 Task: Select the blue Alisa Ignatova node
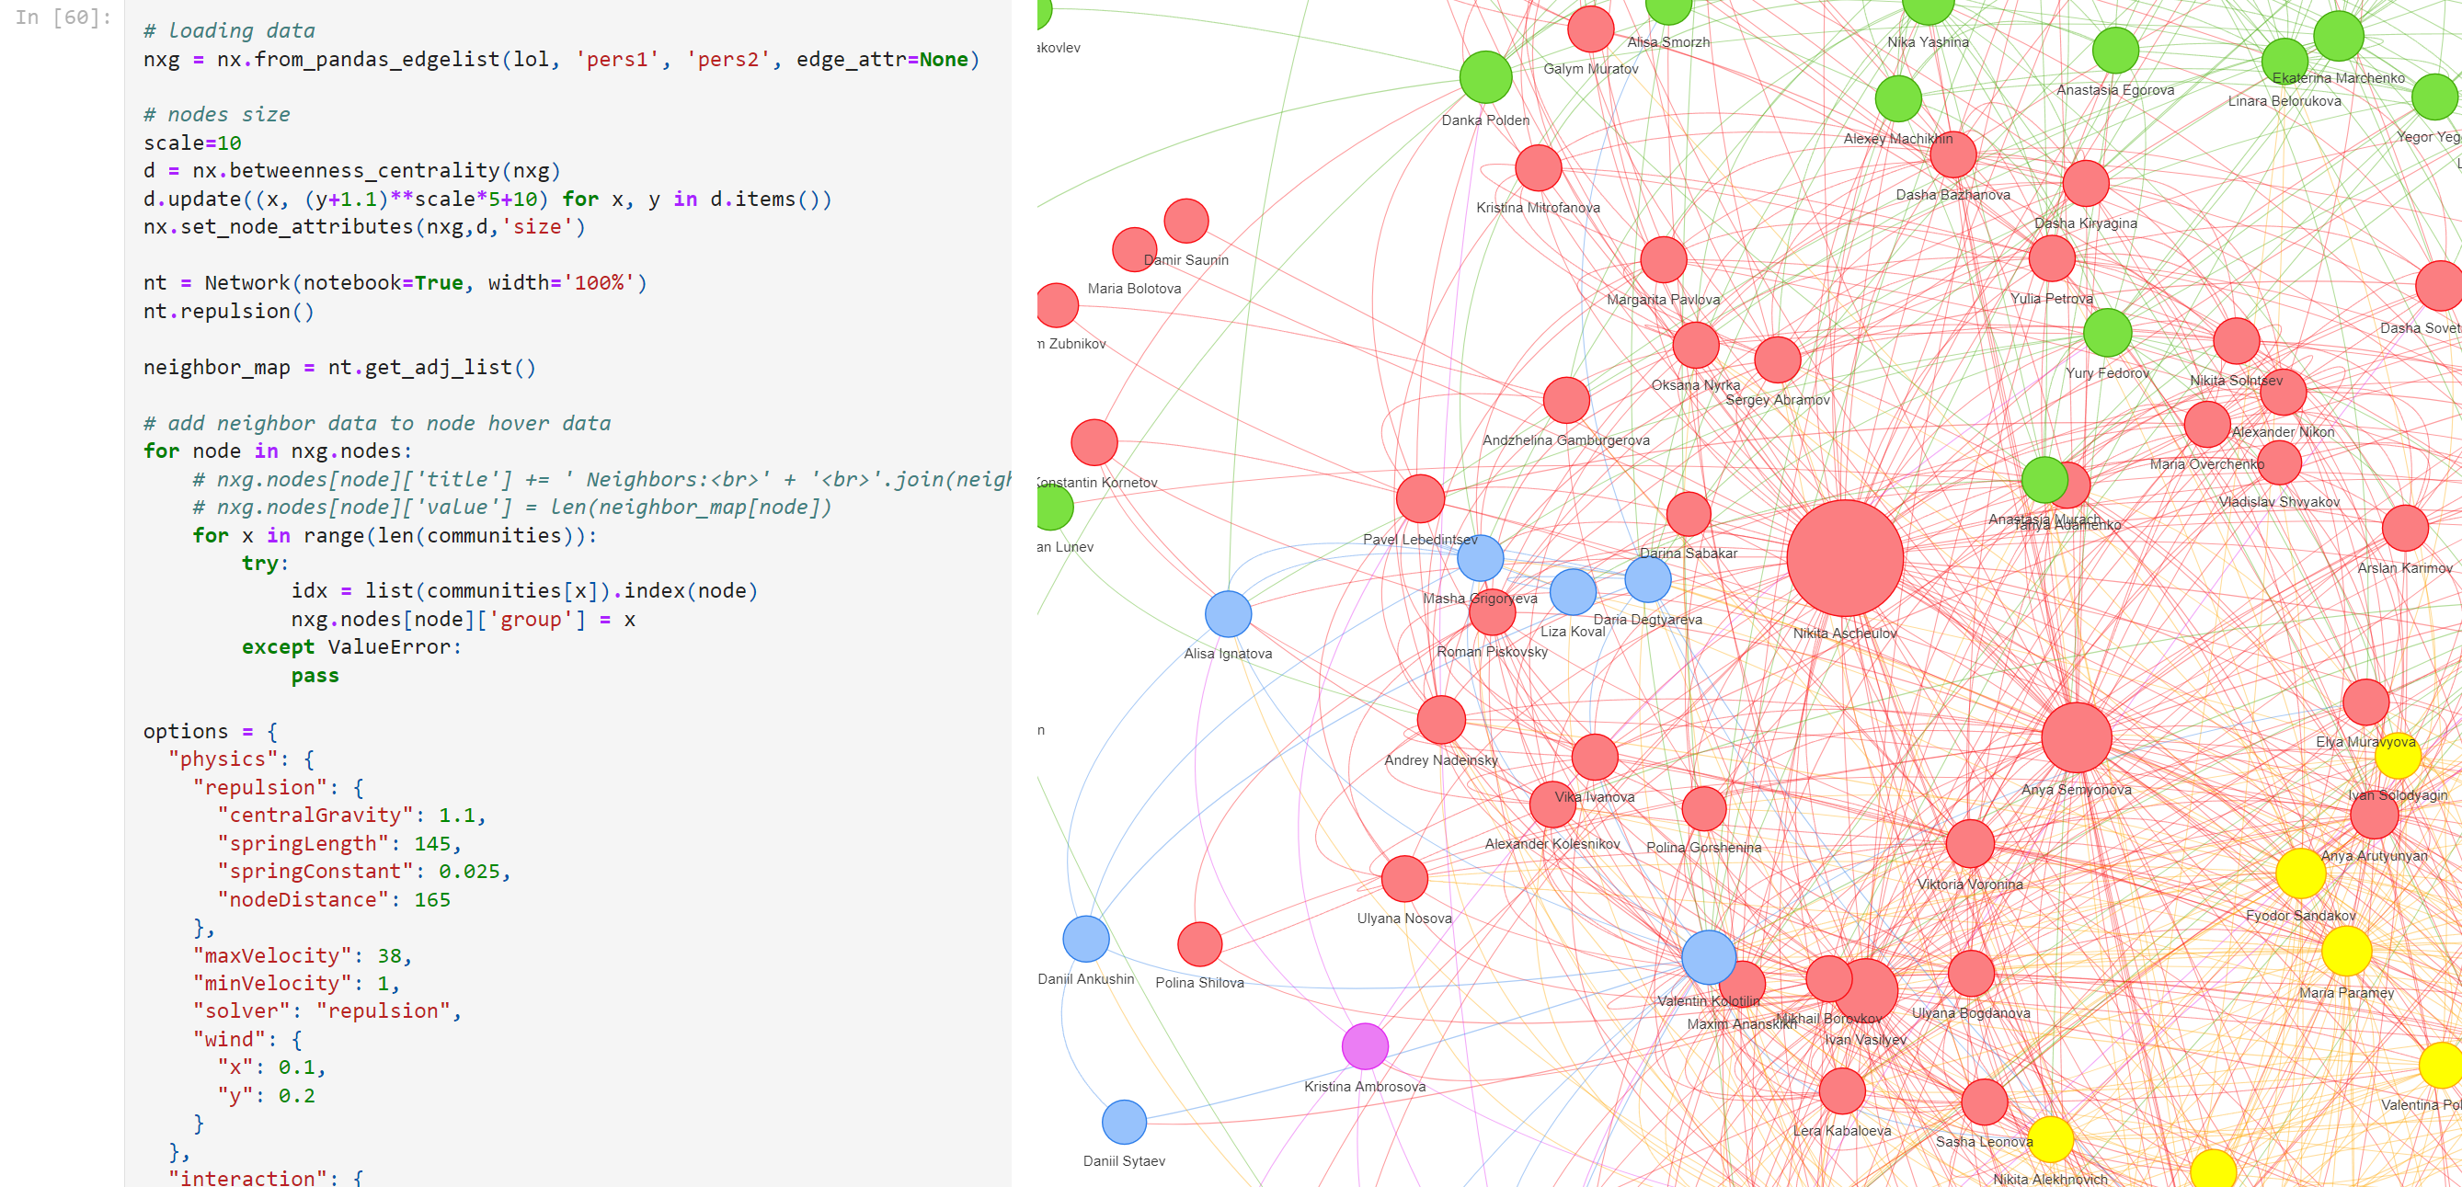(1228, 613)
